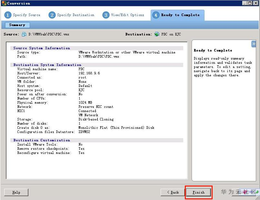Click the Reconfigure virtual machine value Yes

tap(81, 153)
